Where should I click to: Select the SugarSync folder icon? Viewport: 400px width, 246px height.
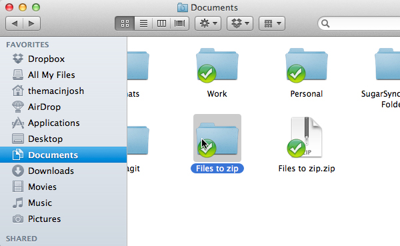[387, 64]
